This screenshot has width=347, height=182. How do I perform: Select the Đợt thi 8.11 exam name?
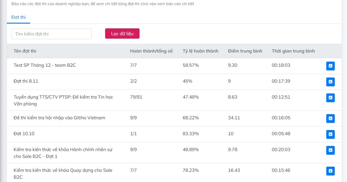[26, 81]
